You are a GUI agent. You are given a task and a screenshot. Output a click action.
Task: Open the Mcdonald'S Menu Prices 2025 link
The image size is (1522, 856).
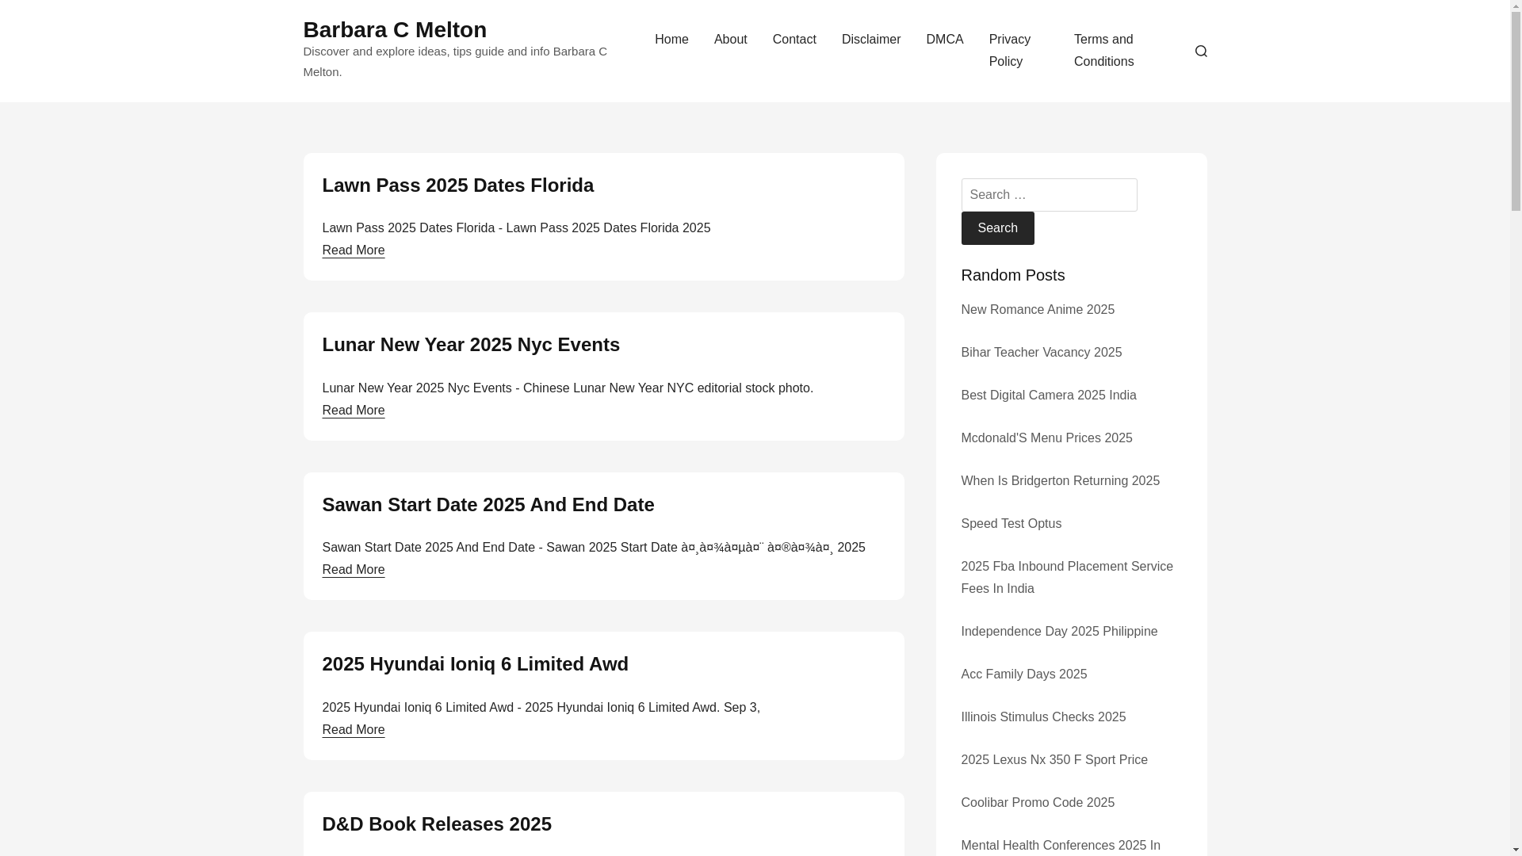pos(1046,438)
